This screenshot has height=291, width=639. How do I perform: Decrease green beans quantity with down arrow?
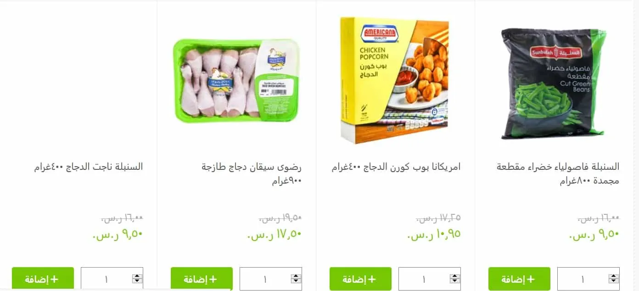click(x=614, y=281)
